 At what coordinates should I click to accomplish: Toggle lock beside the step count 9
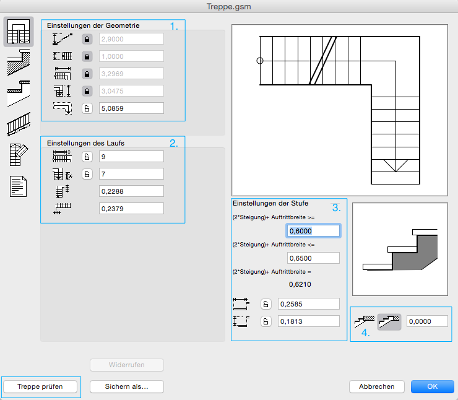(87, 156)
